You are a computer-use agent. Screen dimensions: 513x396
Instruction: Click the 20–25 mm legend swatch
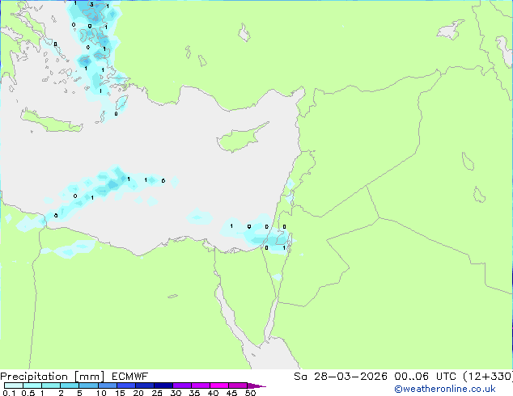[144, 385]
